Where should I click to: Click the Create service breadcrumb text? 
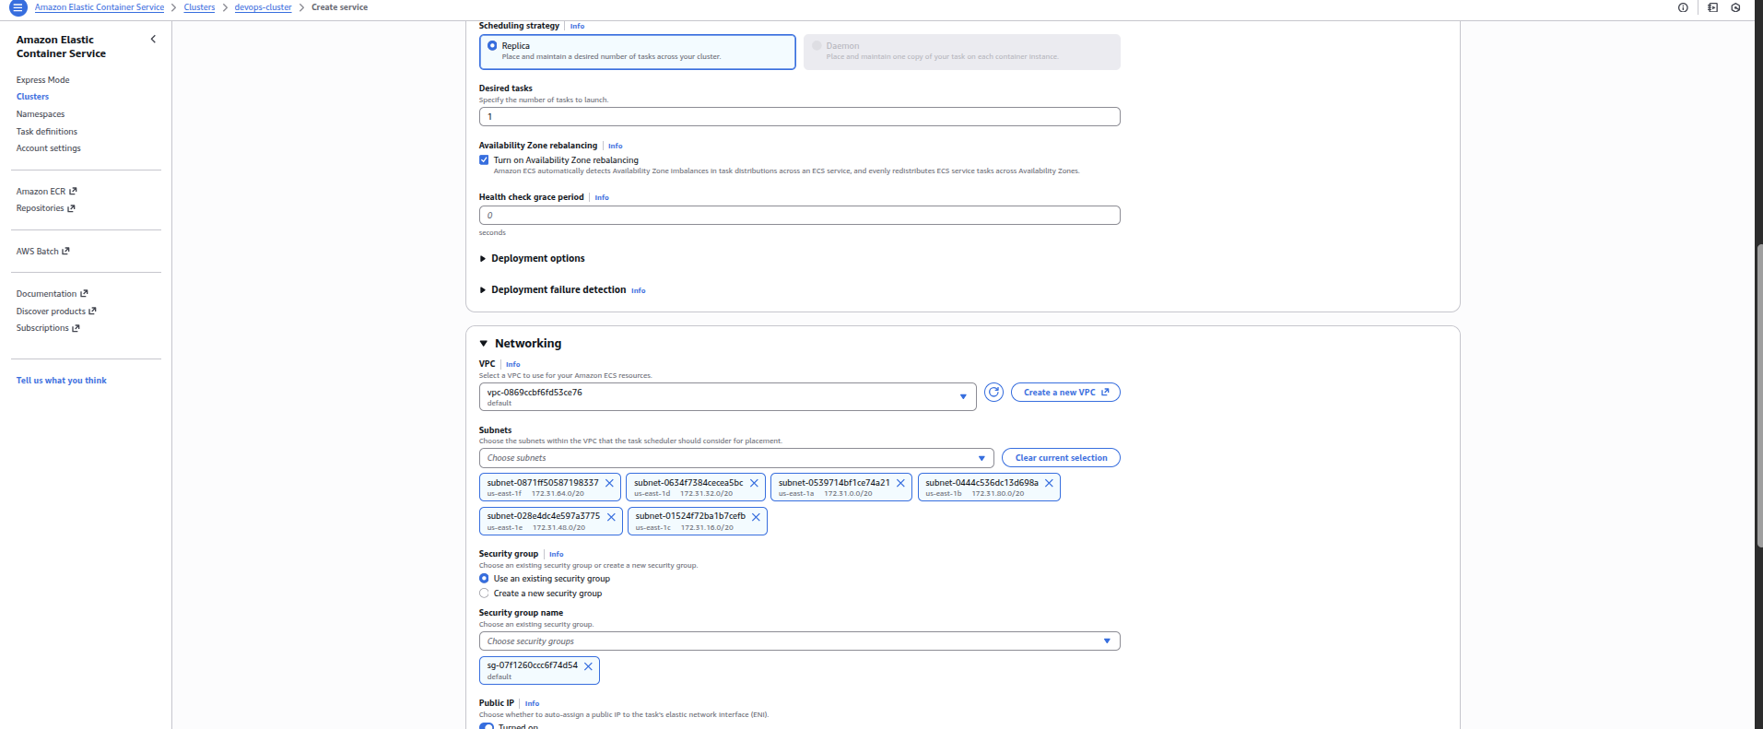pos(339,7)
